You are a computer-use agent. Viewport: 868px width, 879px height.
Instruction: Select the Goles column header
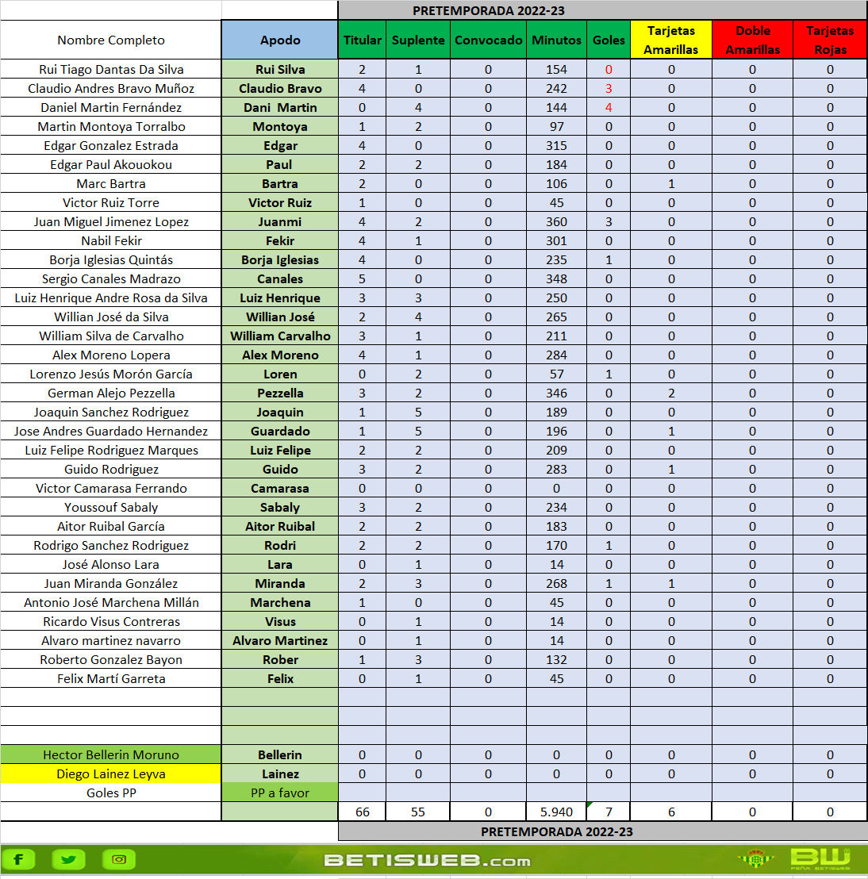[609, 40]
